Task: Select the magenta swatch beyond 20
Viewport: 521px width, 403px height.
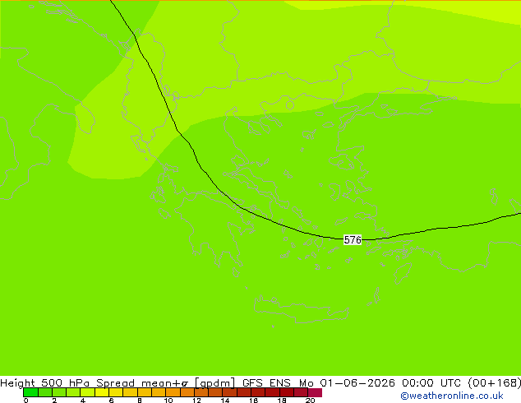Action: [x=315, y=392]
